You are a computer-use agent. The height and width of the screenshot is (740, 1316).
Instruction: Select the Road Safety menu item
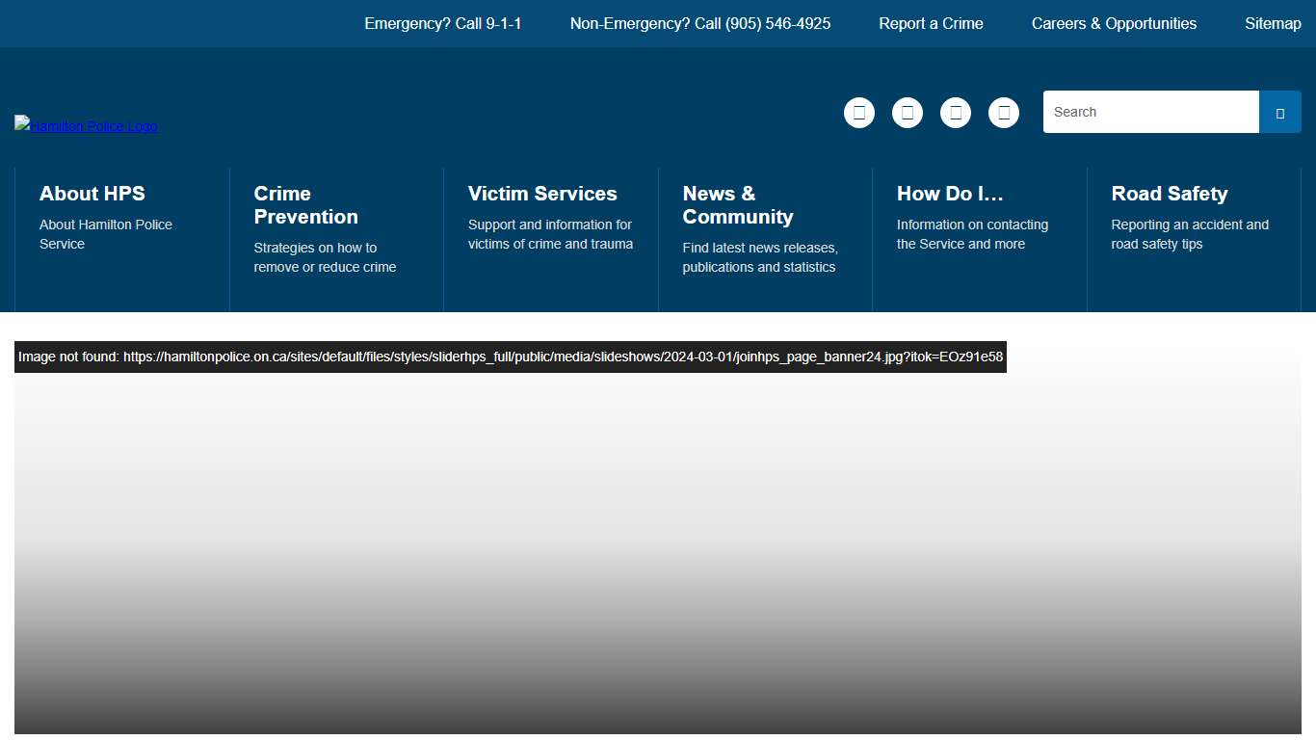pyautogui.click(x=1170, y=194)
